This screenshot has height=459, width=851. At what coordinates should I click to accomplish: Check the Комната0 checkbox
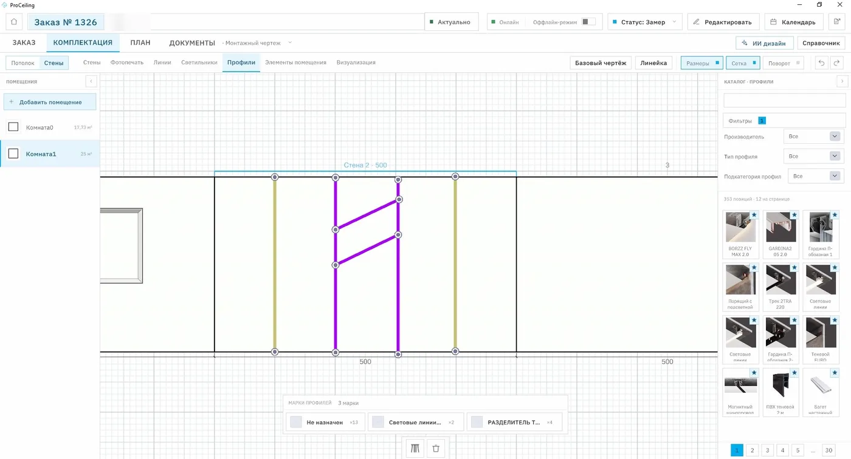(x=13, y=127)
